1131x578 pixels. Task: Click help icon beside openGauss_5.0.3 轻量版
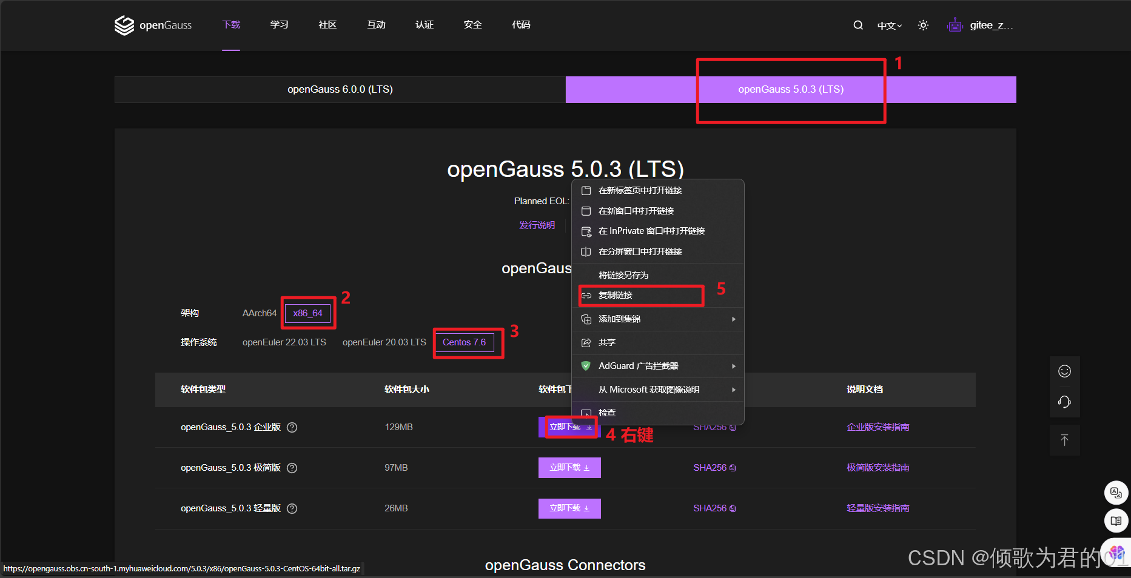pos(292,508)
